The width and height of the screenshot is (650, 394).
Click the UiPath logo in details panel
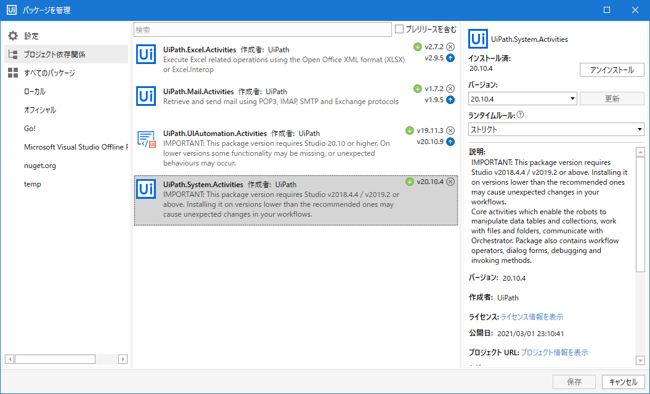click(x=478, y=39)
